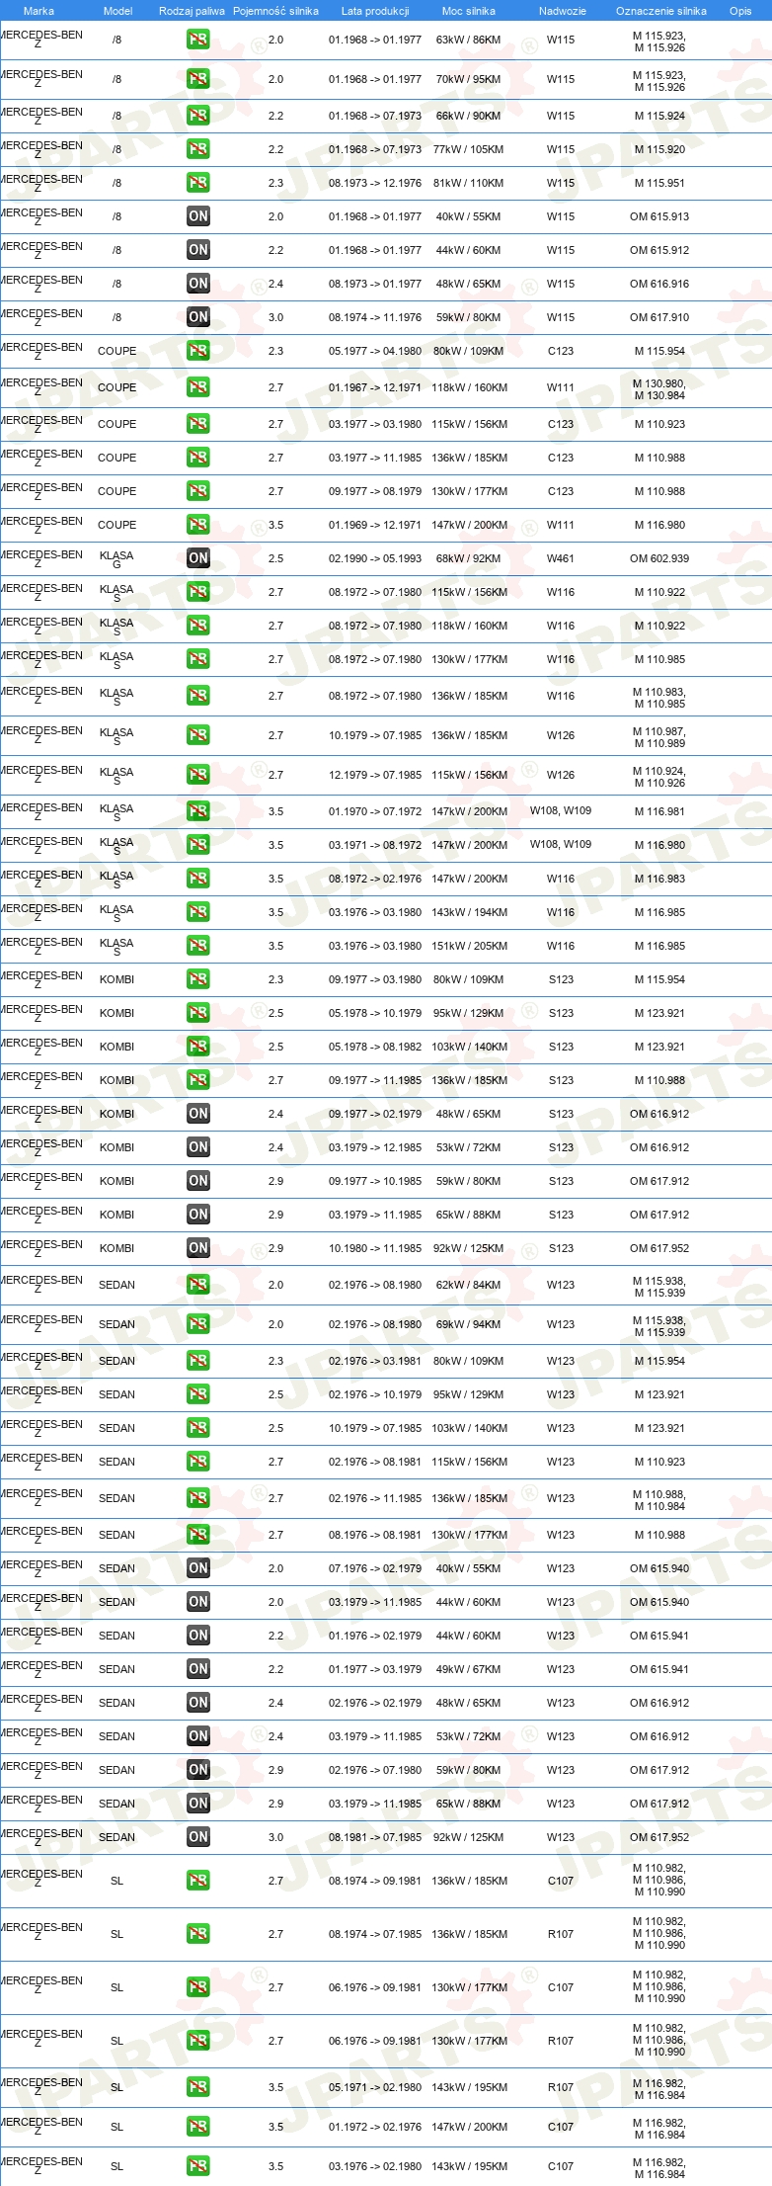
Task: Click the 02.1990 -> 05.1993 production years cell
Action: pyautogui.click(x=375, y=558)
